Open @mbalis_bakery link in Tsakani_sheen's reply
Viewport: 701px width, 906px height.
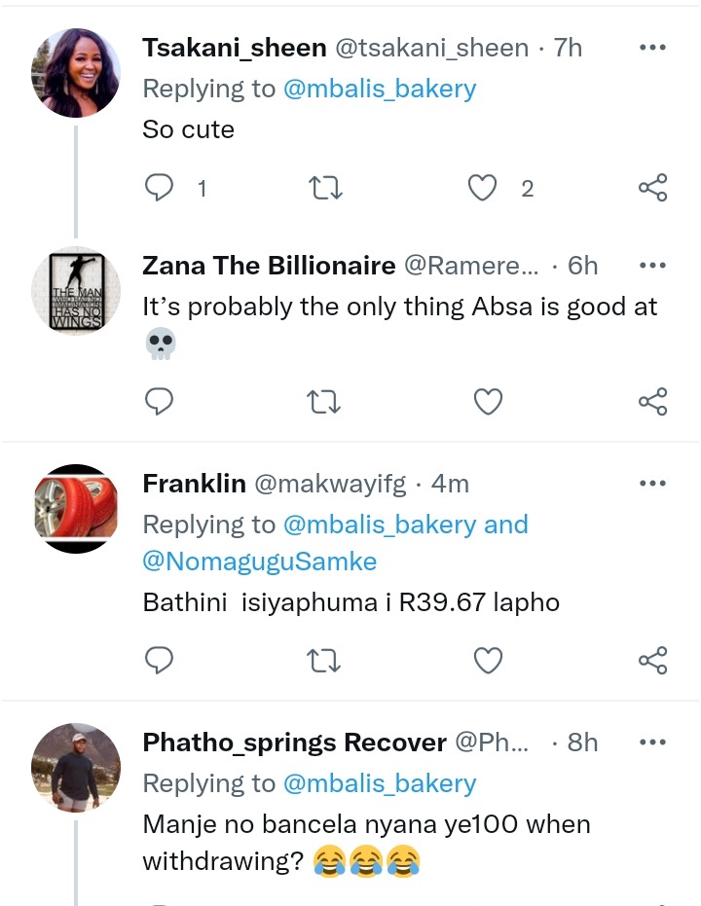(380, 89)
